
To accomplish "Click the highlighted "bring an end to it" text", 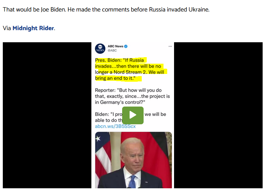I will click(115, 78).
